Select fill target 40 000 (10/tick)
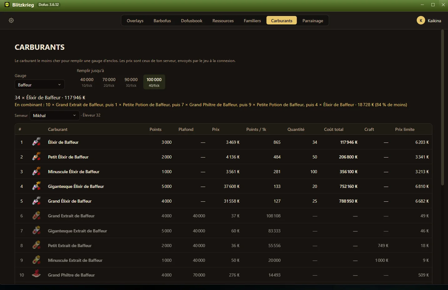The width and height of the screenshot is (448, 290). 87,82
